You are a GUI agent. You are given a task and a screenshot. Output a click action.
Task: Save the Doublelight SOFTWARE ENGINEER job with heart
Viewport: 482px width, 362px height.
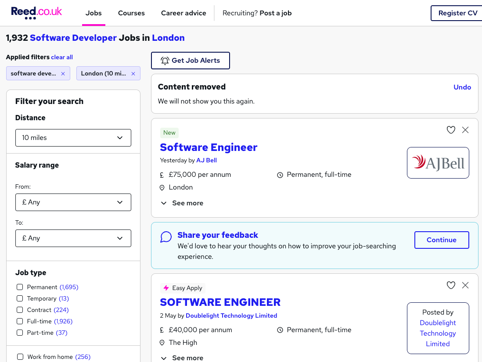point(451,285)
